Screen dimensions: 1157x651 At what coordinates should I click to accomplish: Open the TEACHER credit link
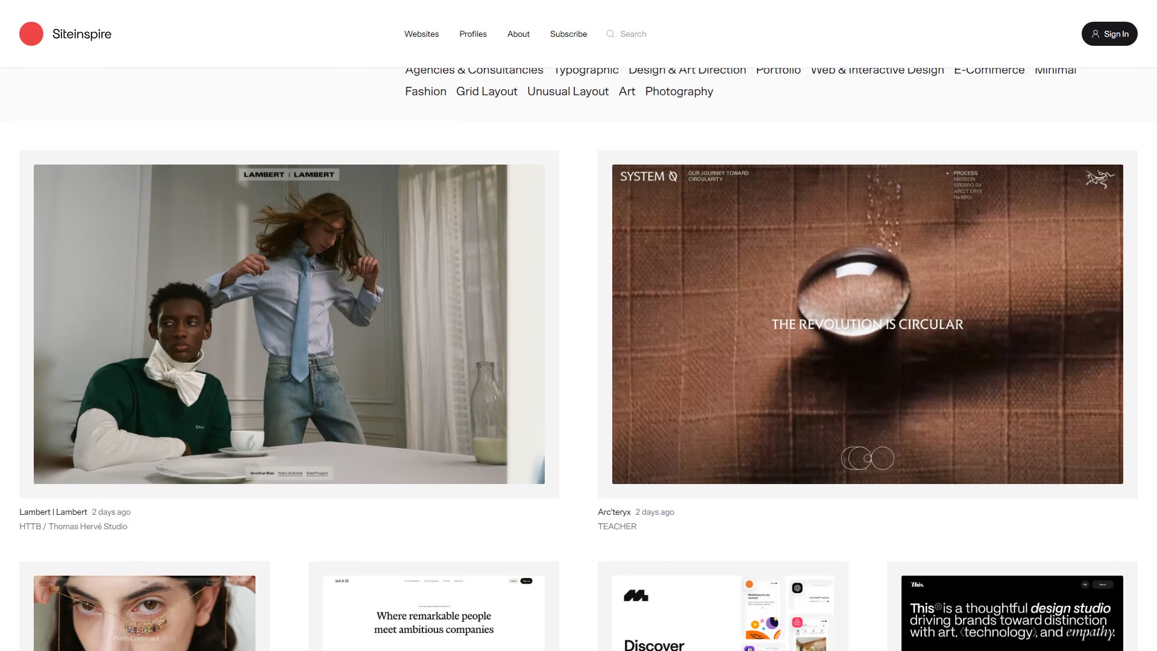617,526
